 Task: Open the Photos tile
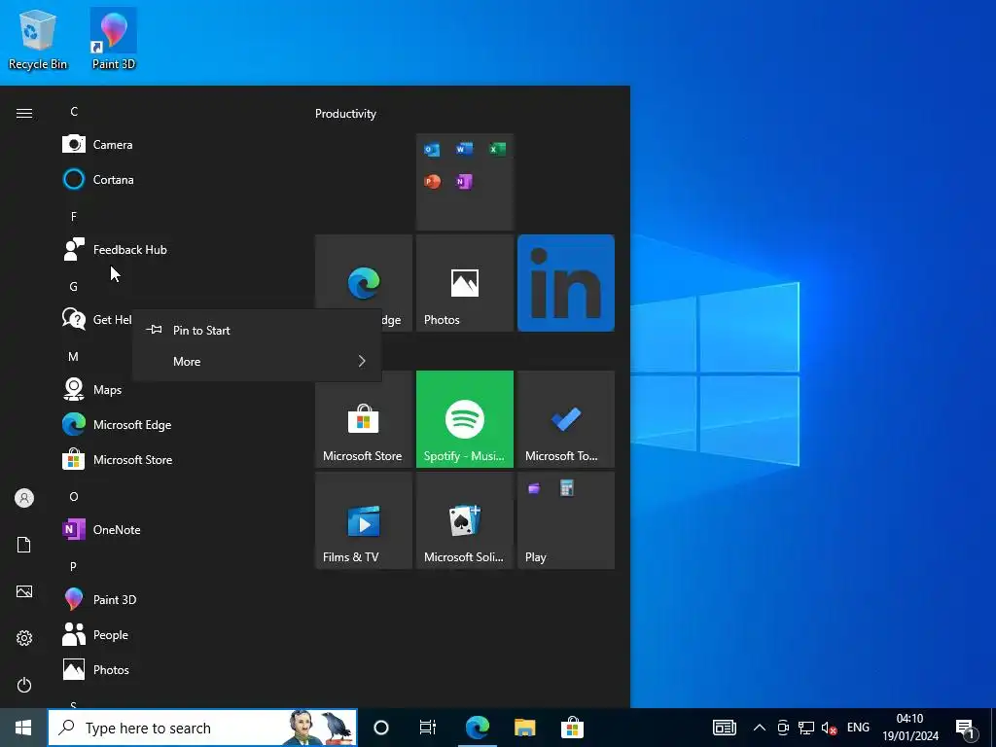click(464, 283)
